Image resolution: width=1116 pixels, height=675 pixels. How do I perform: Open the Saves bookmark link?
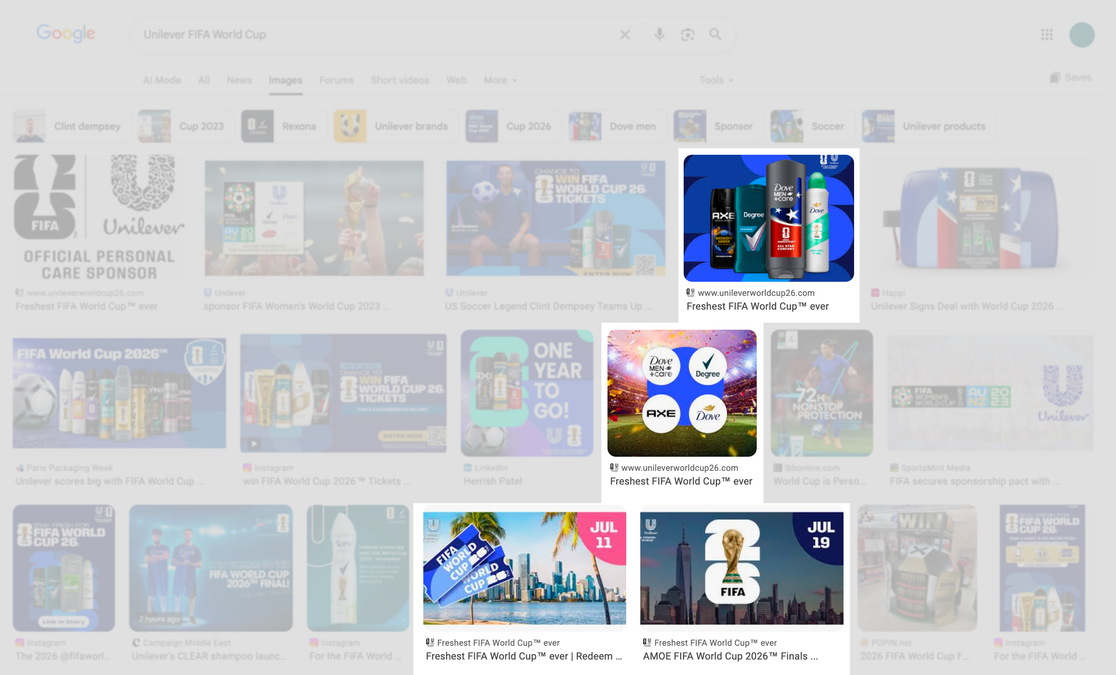tap(1071, 77)
